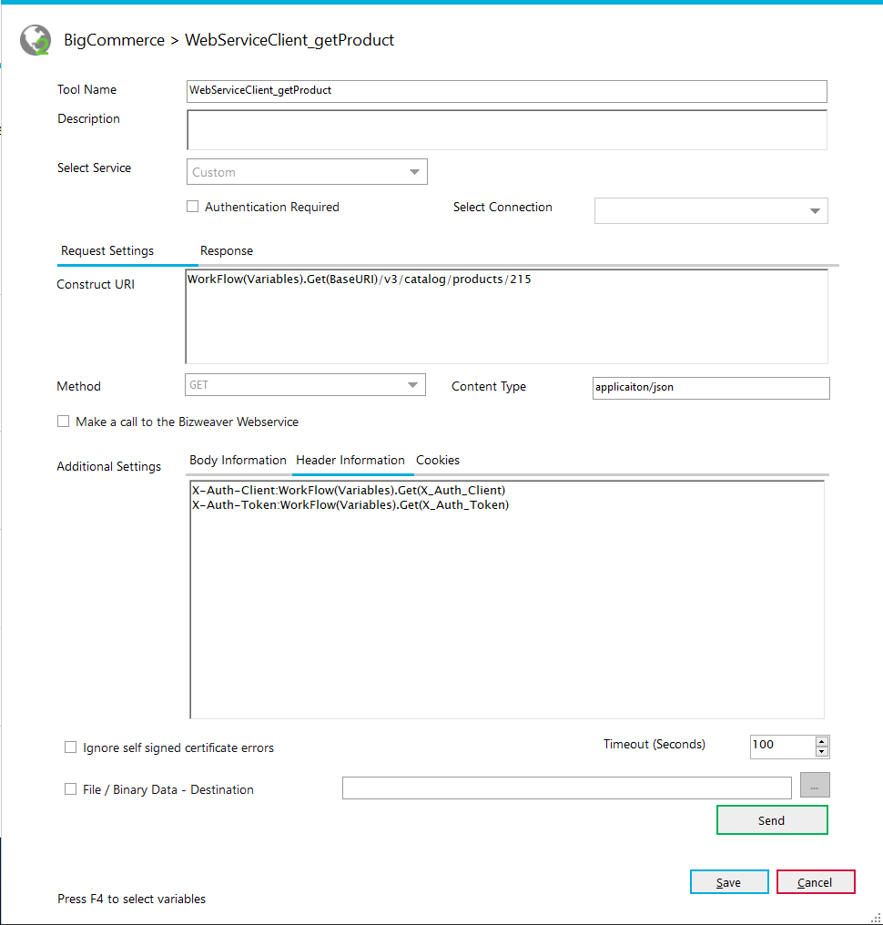The image size is (883, 925).
Task: Click the BigCommerce breadcrumb text
Action: pyautogui.click(x=114, y=40)
